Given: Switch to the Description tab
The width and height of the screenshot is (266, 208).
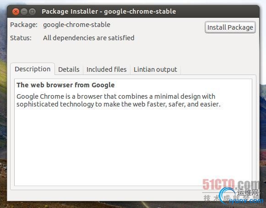Looking at the screenshot, I should coord(33,69).
